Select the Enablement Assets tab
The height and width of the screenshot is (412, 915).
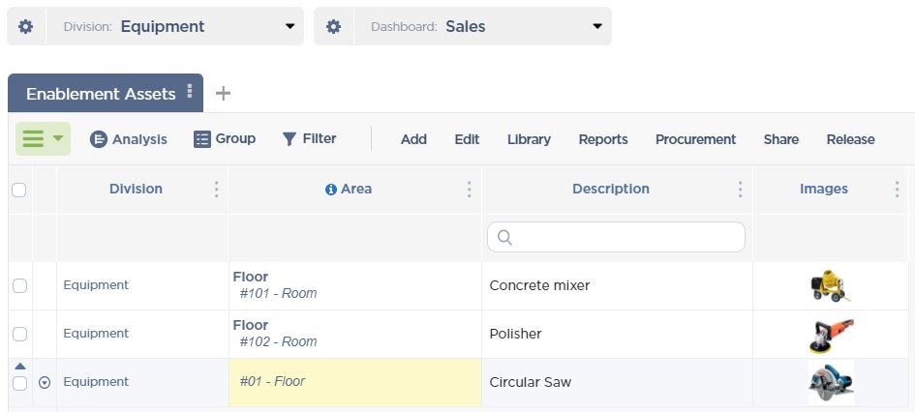pyautogui.click(x=100, y=94)
